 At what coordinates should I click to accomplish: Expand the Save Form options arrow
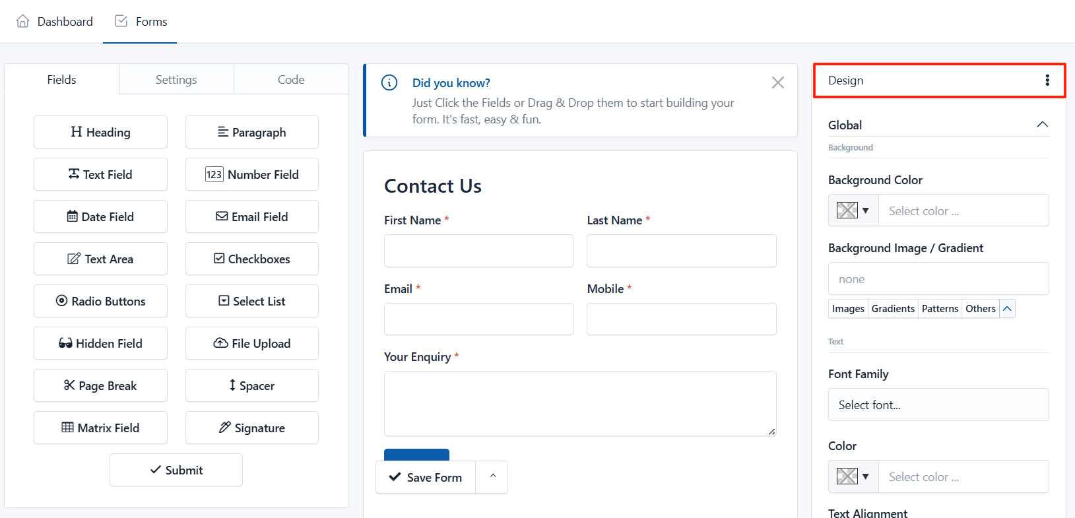492,477
